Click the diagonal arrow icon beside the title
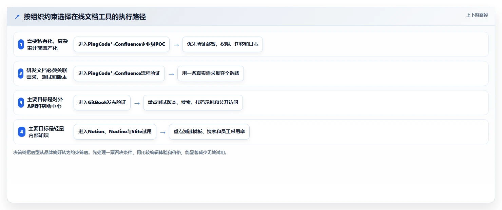 coord(17,17)
